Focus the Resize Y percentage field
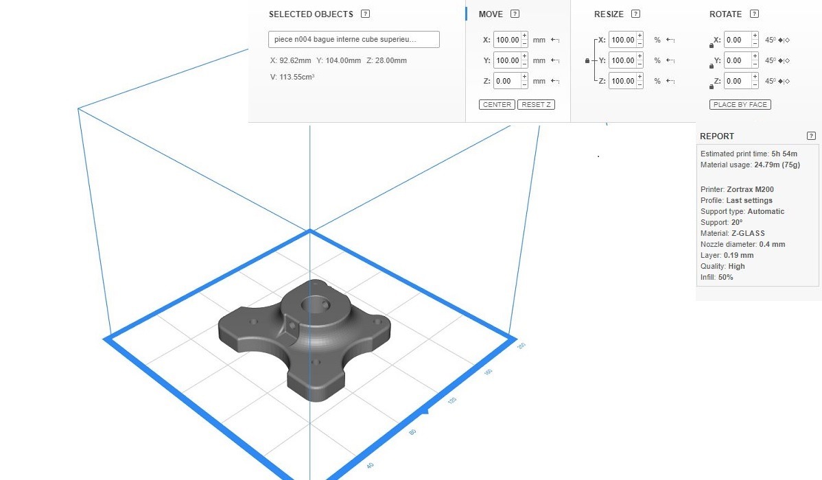The image size is (822, 480). [622, 60]
